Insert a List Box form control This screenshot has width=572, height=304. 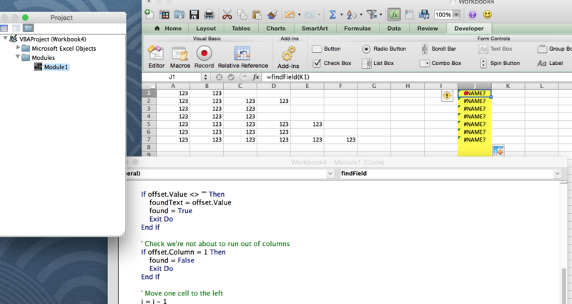tap(378, 63)
